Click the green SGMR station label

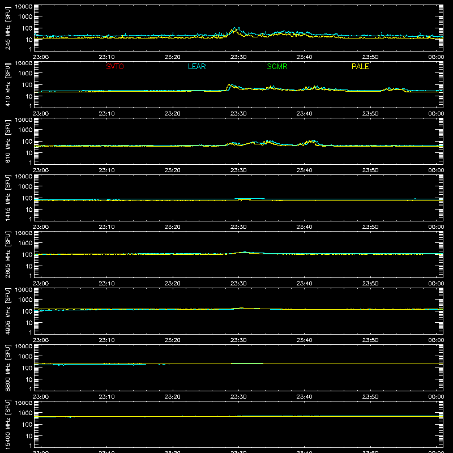pyautogui.click(x=277, y=66)
